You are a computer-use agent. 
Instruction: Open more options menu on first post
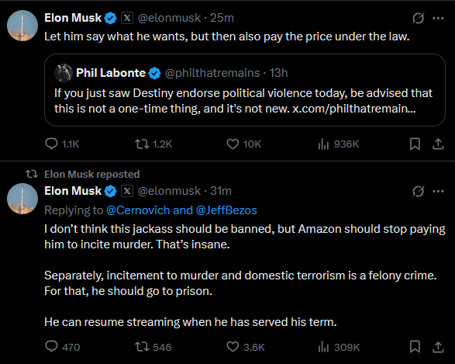(438, 18)
